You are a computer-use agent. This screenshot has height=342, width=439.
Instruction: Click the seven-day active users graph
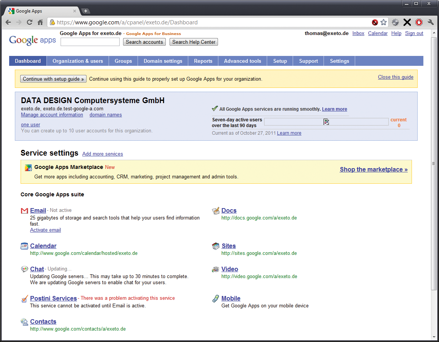[x=326, y=122]
